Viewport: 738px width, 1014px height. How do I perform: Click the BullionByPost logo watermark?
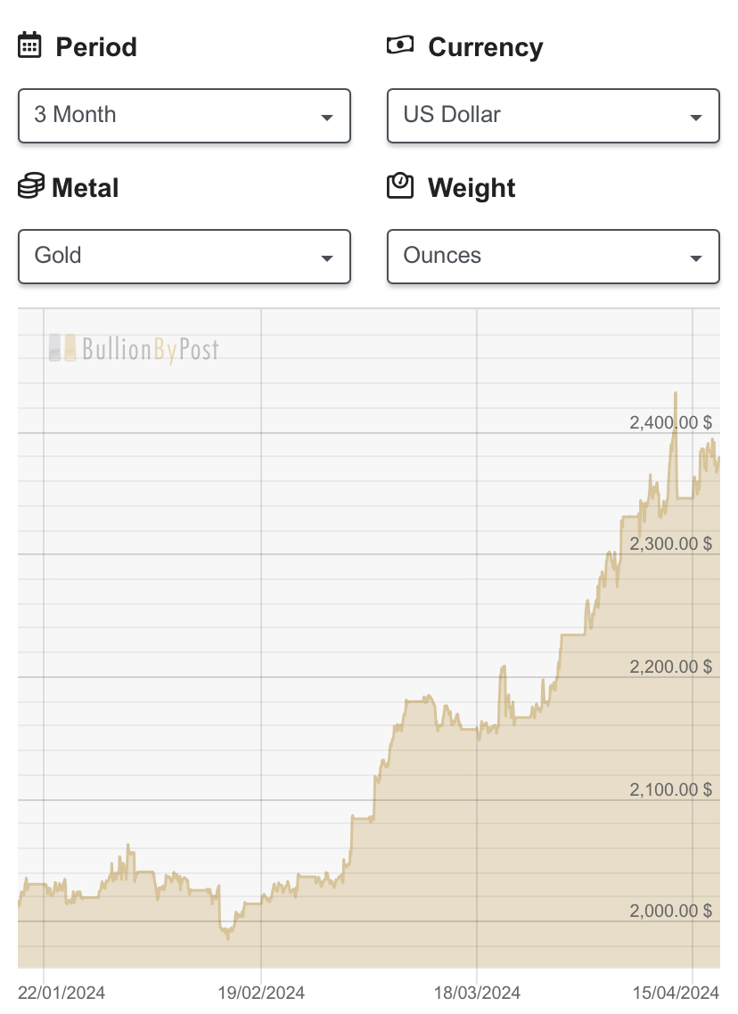pyautogui.click(x=135, y=348)
